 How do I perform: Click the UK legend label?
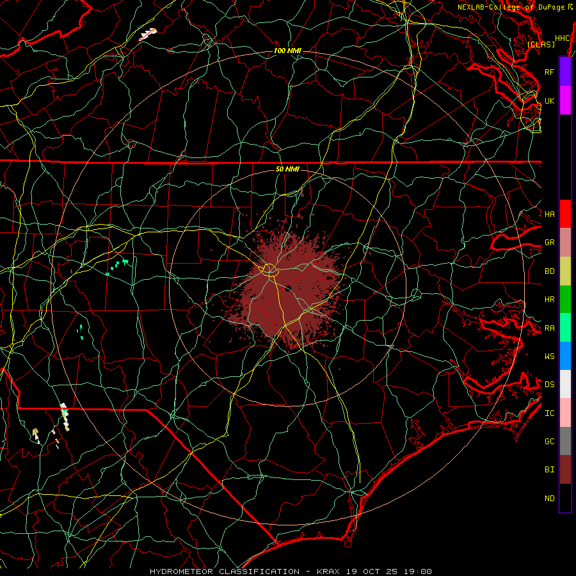549,100
